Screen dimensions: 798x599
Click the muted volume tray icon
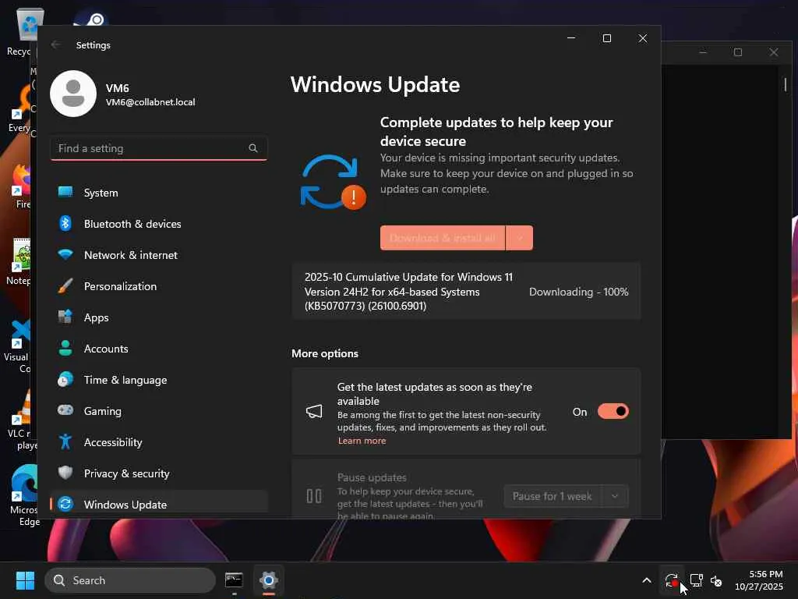click(x=716, y=580)
